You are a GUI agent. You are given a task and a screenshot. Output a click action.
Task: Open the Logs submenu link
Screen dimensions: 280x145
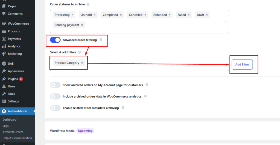[5, 126]
